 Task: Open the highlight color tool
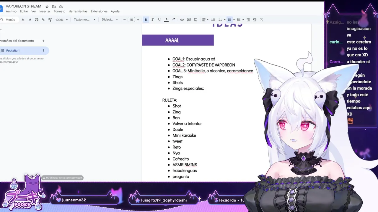click(174, 20)
